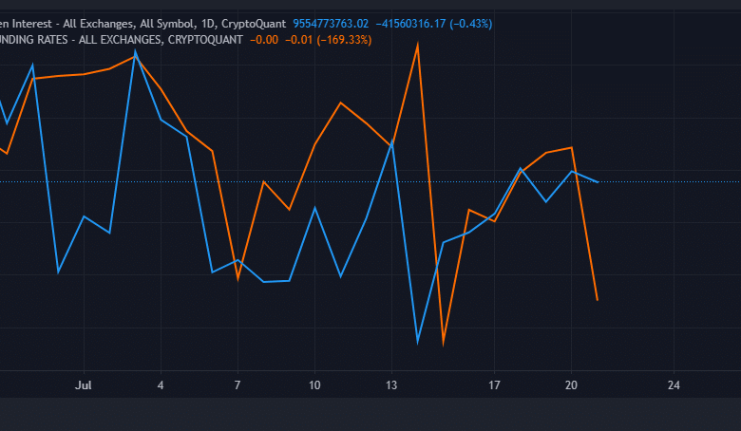Click the 4 date label on time axis
The width and height of the screenshot is (741, 431).
pos(161,385)
